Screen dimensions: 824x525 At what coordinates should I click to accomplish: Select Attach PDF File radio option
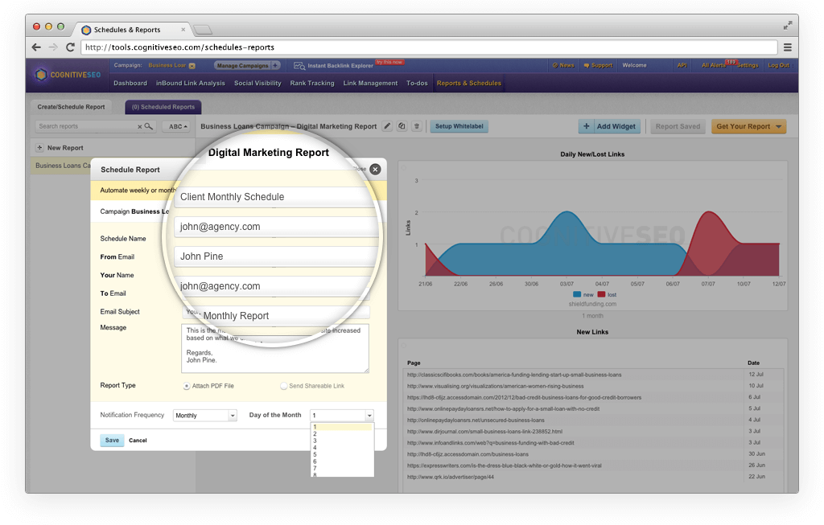(187, 387)
